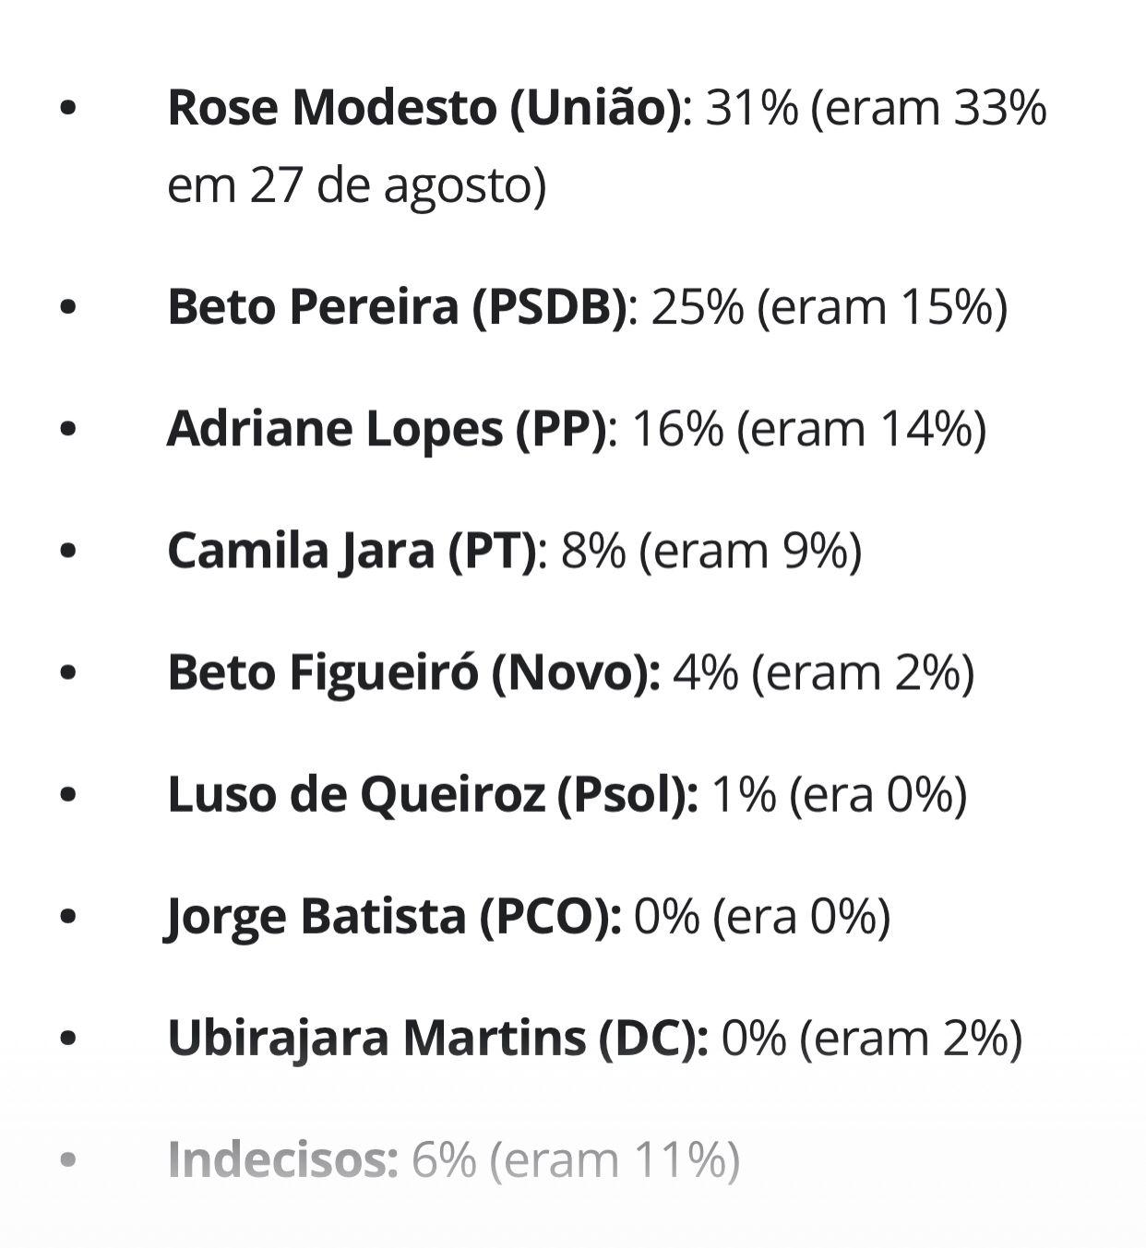The image size is (1146, 1248).
Task: Click Rose Modesto's 31% (eram 33% text
Action: tap(876, 108)
